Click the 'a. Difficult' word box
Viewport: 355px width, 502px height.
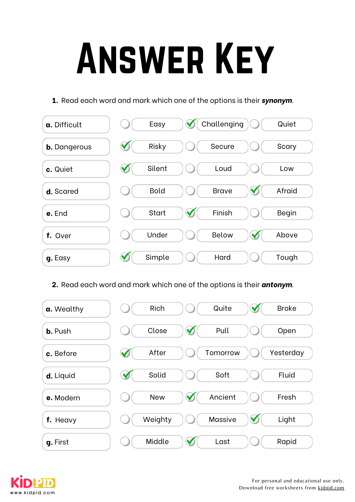[76, 124]
